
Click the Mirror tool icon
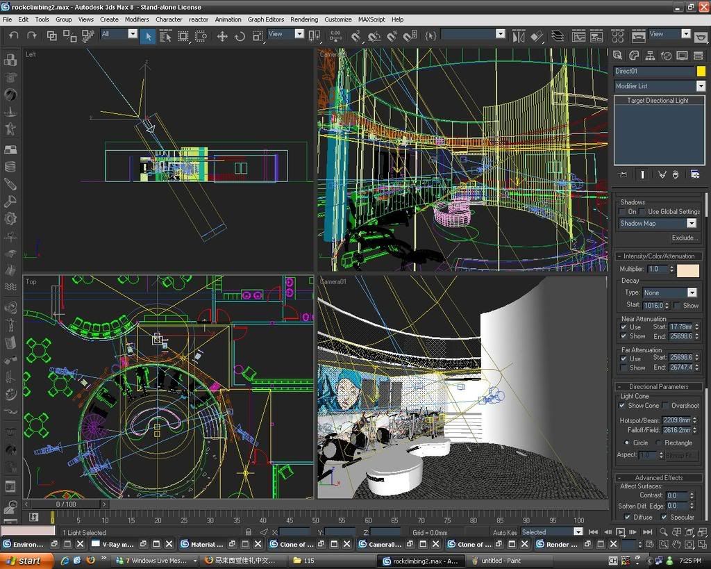519,35
